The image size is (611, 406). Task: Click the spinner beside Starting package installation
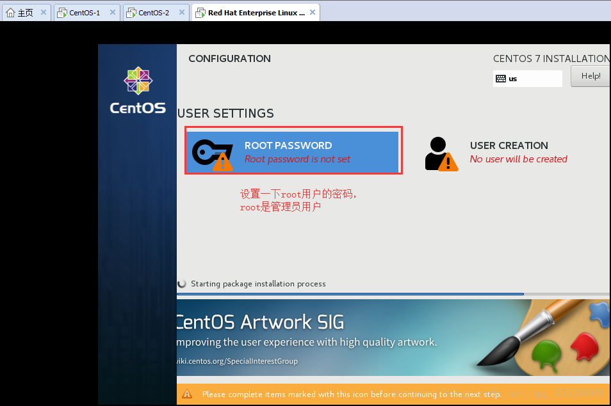(x=182, y=284)
